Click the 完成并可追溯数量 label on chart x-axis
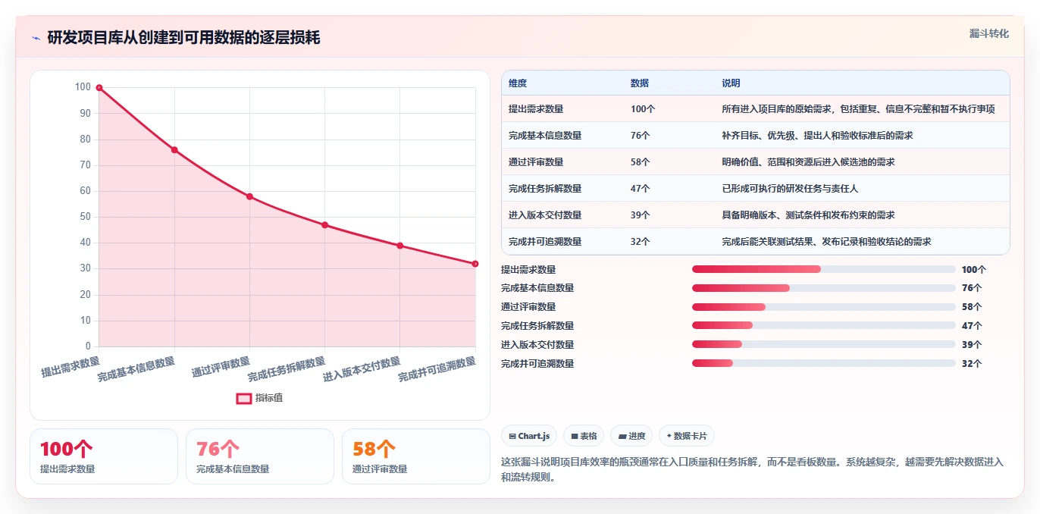 click(437, 369)
